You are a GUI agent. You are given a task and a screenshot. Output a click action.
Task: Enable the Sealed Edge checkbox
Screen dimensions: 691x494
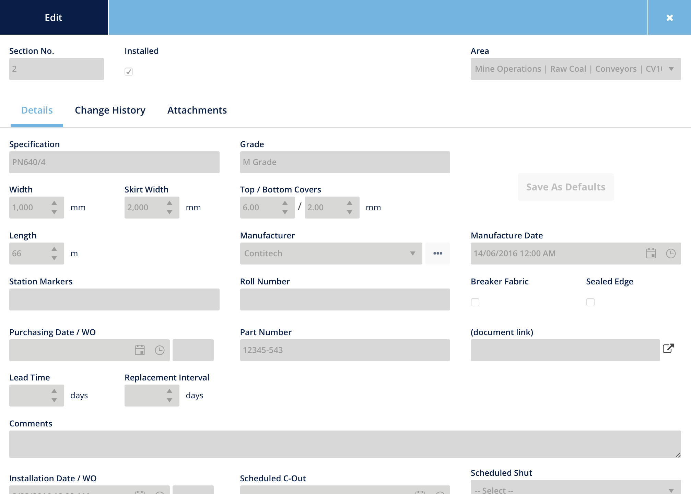pyautogui.click(x=590, y=302)
